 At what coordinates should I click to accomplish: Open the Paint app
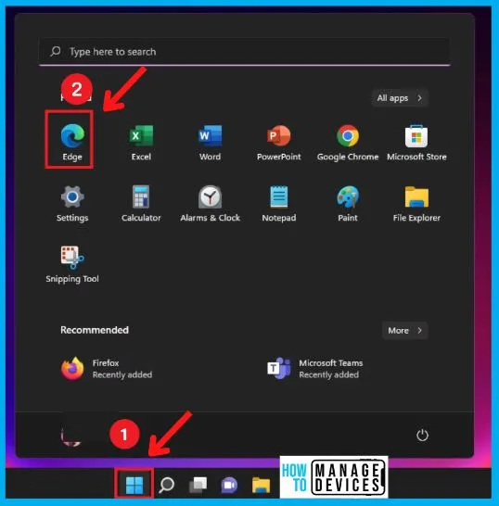348,203
